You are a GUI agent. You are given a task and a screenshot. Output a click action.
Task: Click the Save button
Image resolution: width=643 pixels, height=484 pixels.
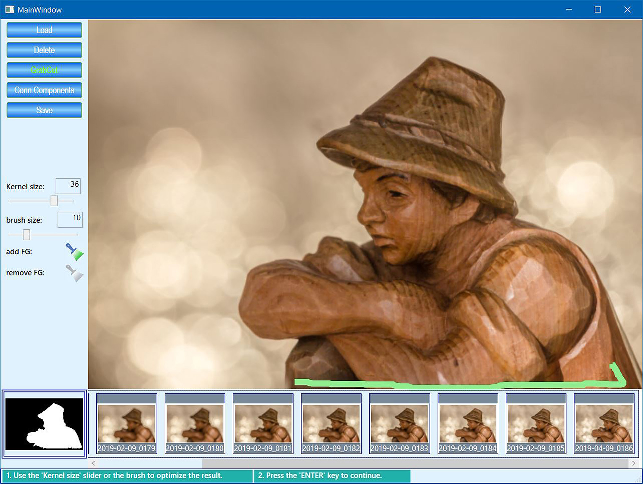pyautogui.click(x=44, y=110)
